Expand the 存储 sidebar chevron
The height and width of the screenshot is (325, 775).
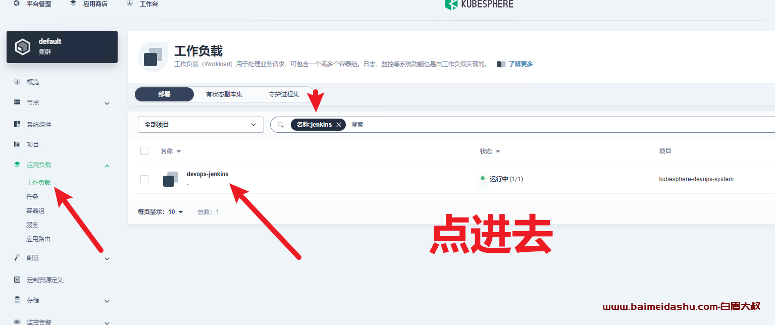pyautogui.click(x=107, y=301)
